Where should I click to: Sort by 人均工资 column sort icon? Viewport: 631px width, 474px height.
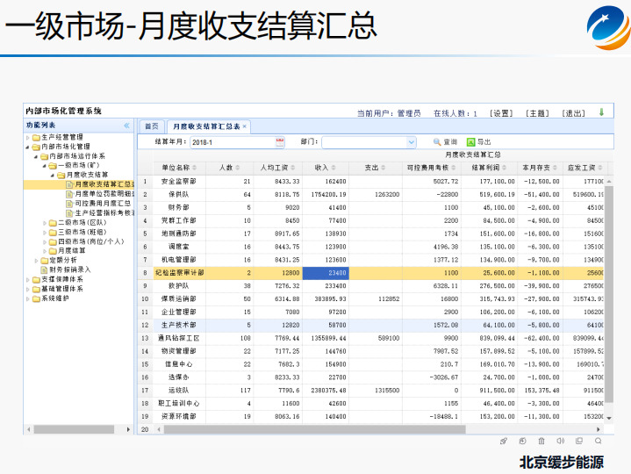pos(292,168)
